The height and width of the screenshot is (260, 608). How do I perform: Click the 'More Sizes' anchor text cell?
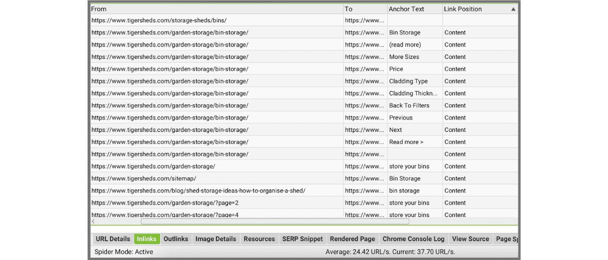tap(415, 57)
